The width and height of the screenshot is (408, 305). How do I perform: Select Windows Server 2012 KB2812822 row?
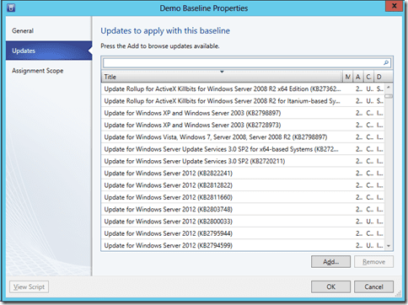(243, 185)
